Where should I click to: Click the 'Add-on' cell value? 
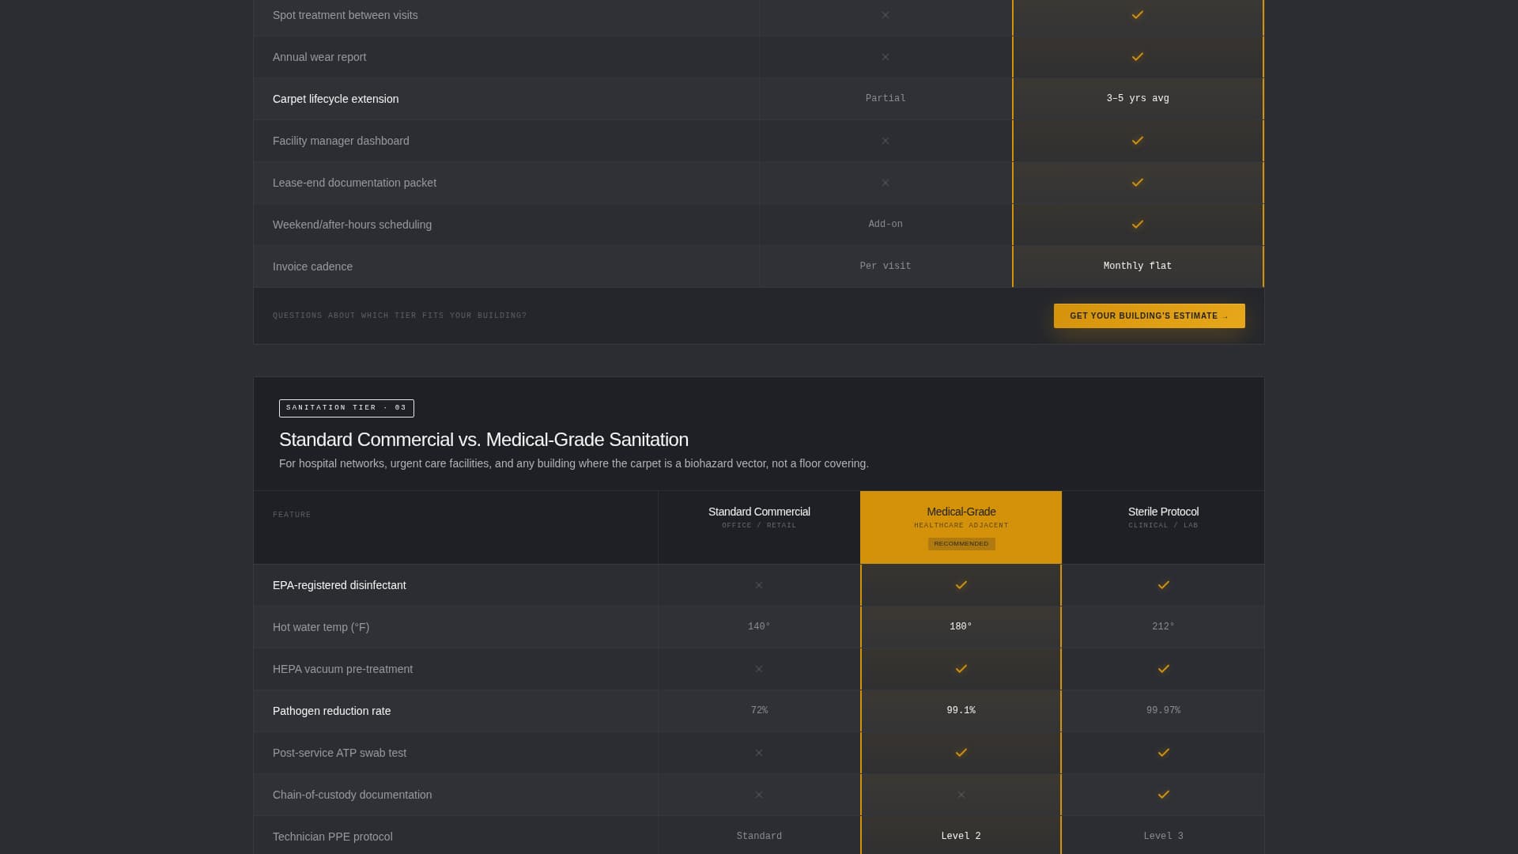pos(885,224)
